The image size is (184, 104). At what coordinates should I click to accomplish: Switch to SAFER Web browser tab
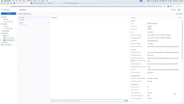(x=38, y=3)
